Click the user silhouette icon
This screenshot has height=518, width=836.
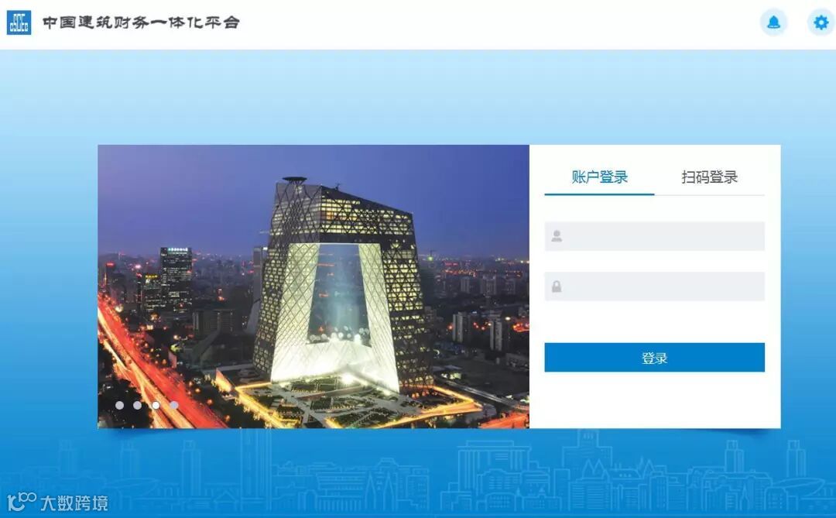coord(557,236)
